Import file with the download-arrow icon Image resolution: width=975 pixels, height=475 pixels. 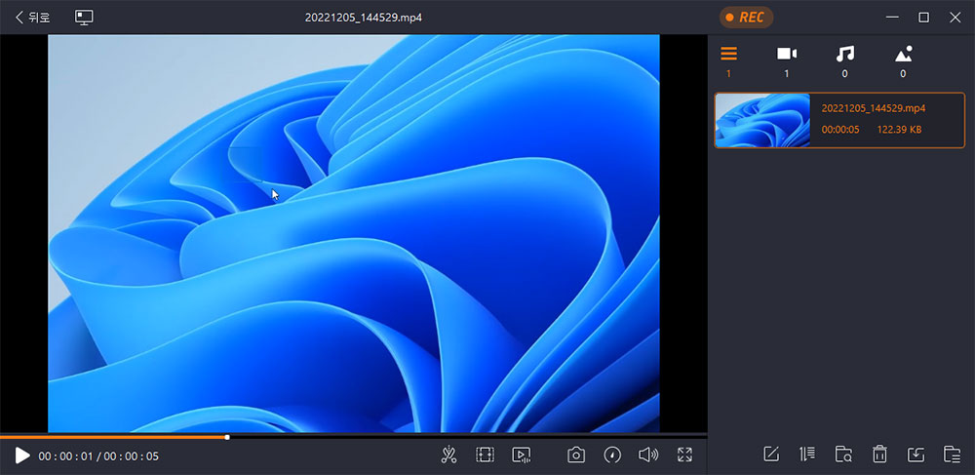[x=916, y=455]
